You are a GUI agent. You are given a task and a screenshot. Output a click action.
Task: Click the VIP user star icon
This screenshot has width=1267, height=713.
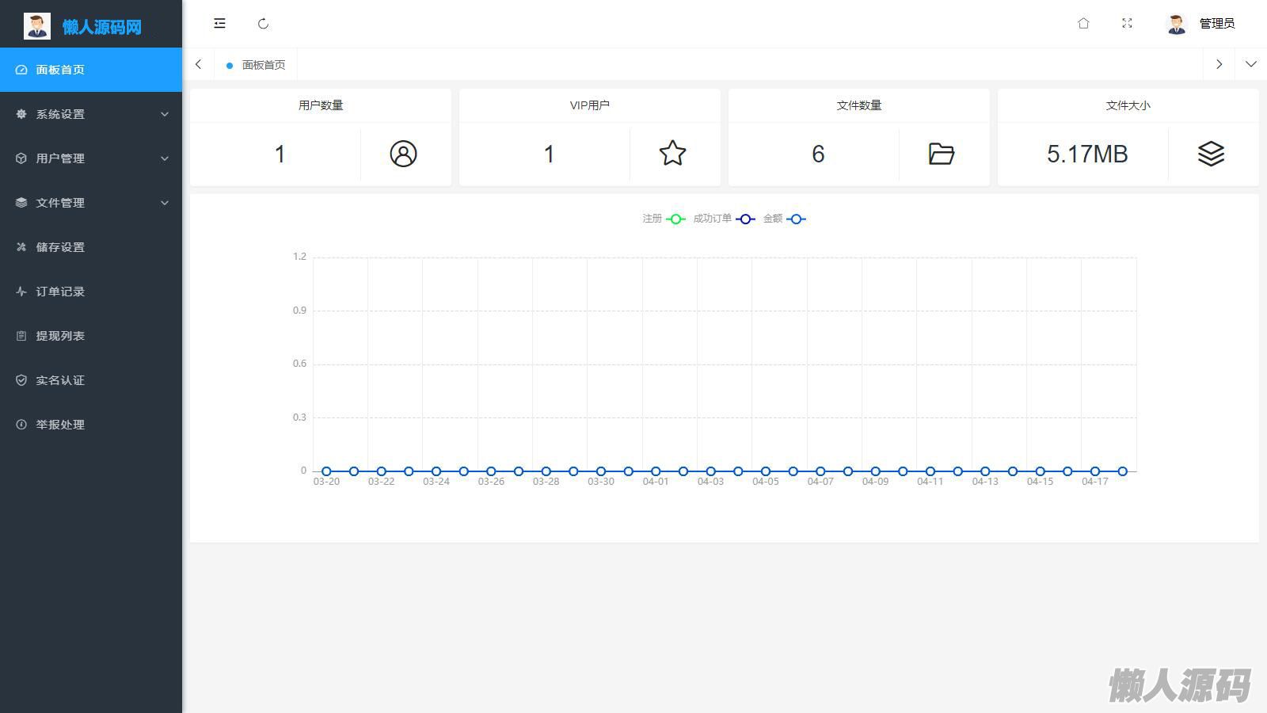point(672,154)
